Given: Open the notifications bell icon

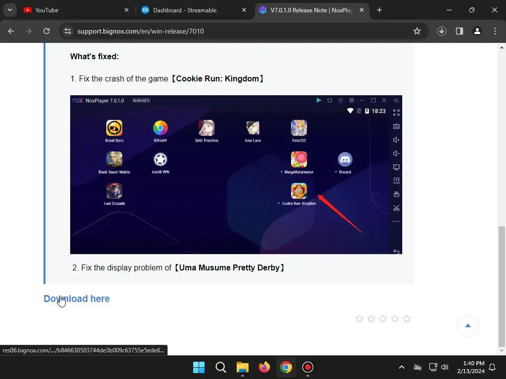Looking at the screenshot, I should [x=492, y=367].
